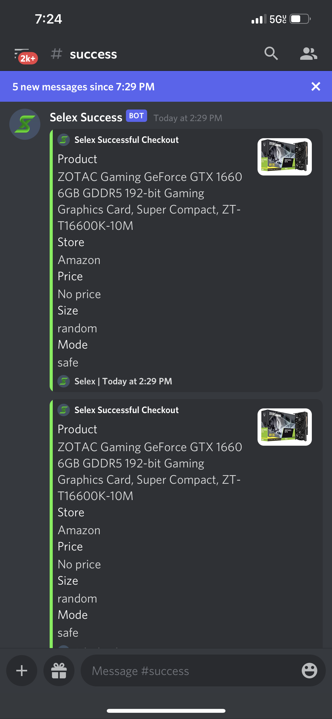Open the channel list hamburger menu
The image size is (332, 719).
(x=21, y=53)
